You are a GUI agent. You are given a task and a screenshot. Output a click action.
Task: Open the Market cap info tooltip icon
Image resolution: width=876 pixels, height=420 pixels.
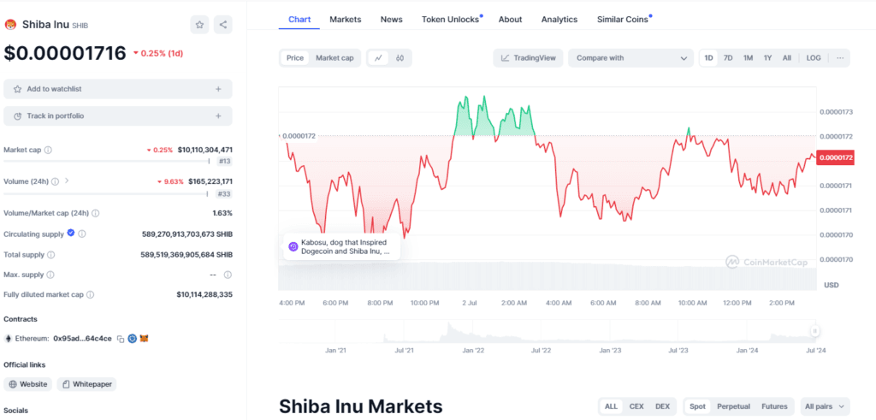pos(48,151)
